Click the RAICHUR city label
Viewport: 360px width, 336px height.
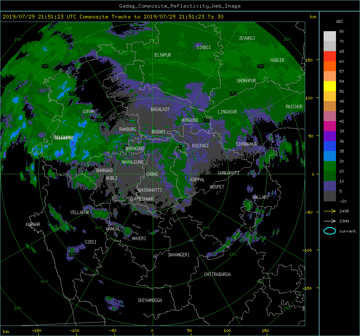click(294, 107)
